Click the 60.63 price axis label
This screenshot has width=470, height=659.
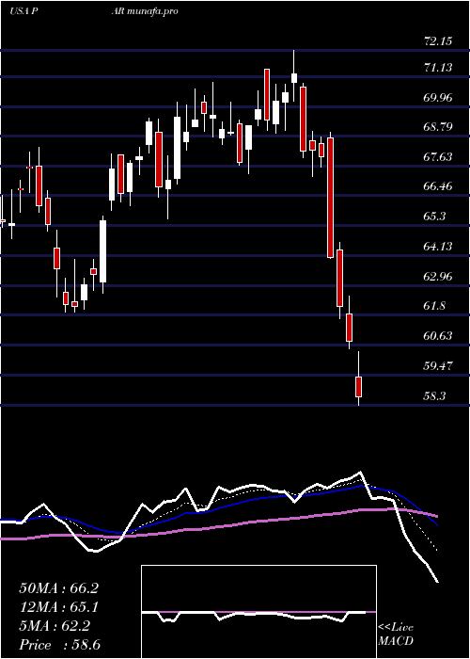[438, 336]
